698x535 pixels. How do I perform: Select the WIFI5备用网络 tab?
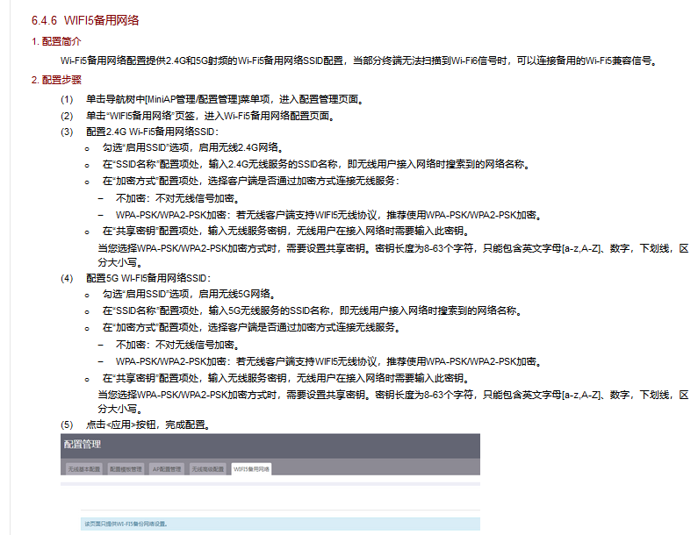pos(251,469)
